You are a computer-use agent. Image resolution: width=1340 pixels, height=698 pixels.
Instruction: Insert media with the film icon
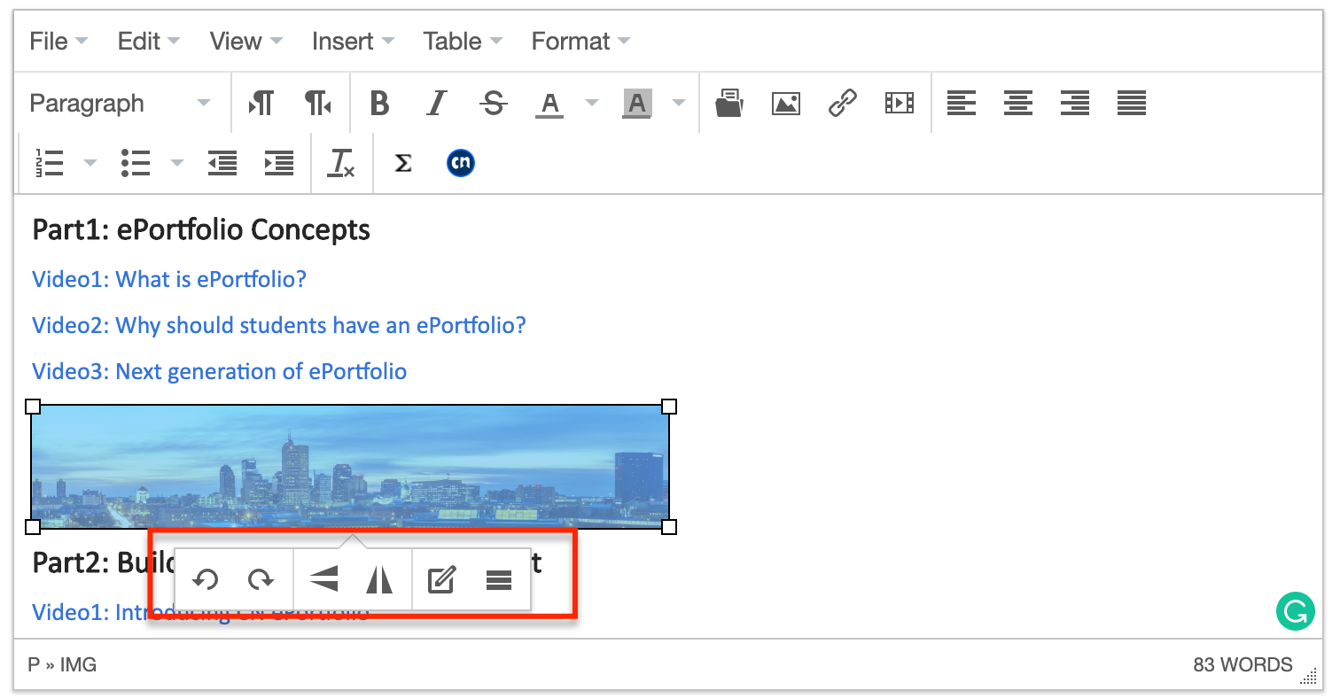(899, 104)
